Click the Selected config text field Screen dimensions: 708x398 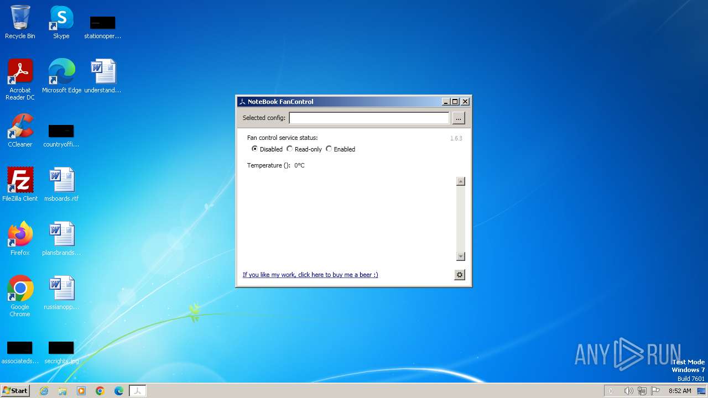click(x=369, y=118)
